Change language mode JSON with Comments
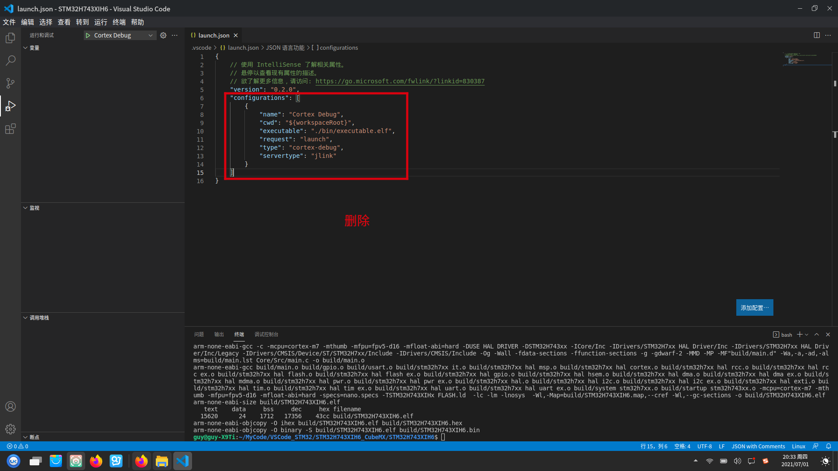838x471 pixels. [758, 446]
